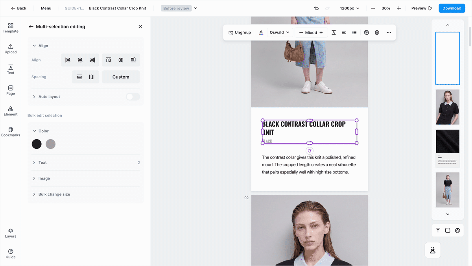
Task: Delete the selected elements
Action: coord(377,33)
